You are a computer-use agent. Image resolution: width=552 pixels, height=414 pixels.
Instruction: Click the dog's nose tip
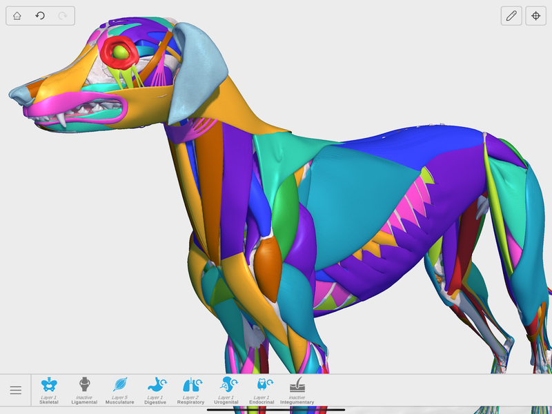click(17, 93)
